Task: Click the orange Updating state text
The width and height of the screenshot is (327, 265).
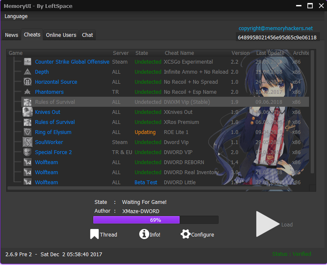Action: (x=145, y=132)
